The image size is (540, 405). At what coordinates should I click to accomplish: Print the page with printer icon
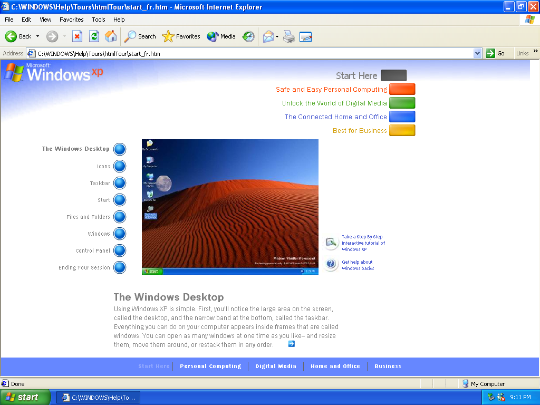point(289,36)
